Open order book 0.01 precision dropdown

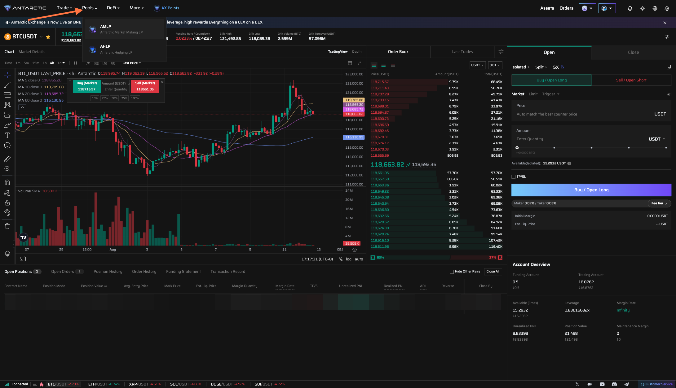coord(495,65)
